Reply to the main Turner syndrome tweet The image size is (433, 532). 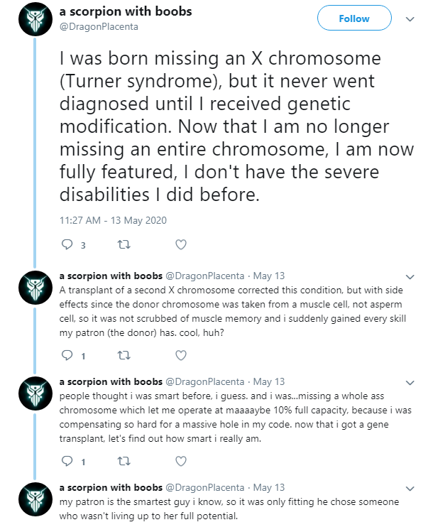coord(67,244)
